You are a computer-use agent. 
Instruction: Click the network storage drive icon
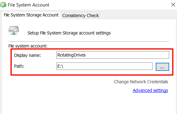point(14,30)
